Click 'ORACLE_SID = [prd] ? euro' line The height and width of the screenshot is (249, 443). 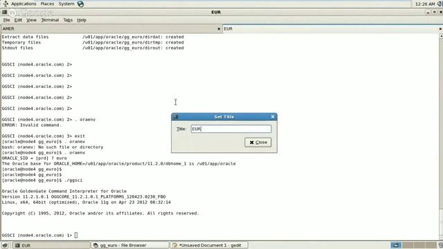coord(35,158)
